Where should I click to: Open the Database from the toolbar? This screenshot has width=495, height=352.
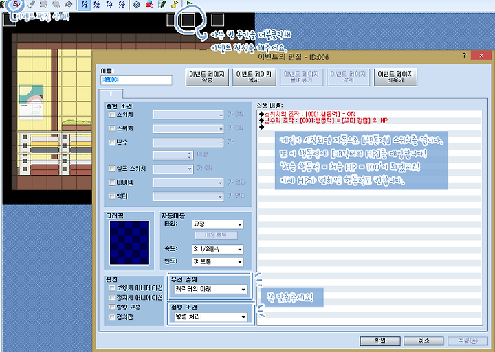137,4
